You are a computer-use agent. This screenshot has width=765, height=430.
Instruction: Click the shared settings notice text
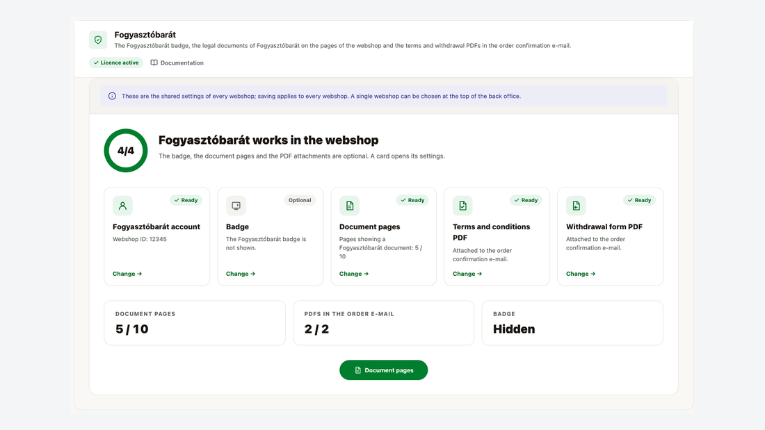coord(321,96)
